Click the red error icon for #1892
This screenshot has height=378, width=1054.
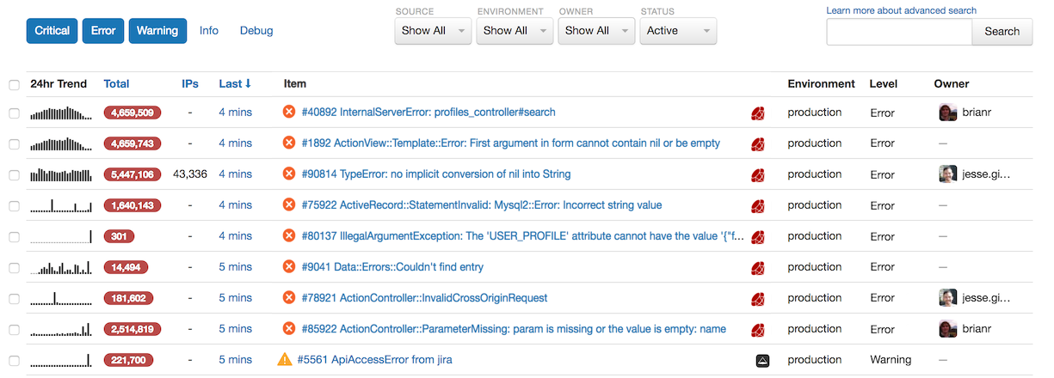click(289, 143)
